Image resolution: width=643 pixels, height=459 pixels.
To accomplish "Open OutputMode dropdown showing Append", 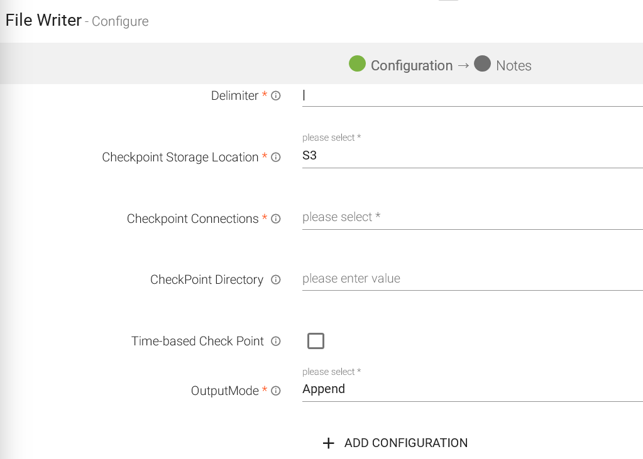I will [x=471, y=389].
